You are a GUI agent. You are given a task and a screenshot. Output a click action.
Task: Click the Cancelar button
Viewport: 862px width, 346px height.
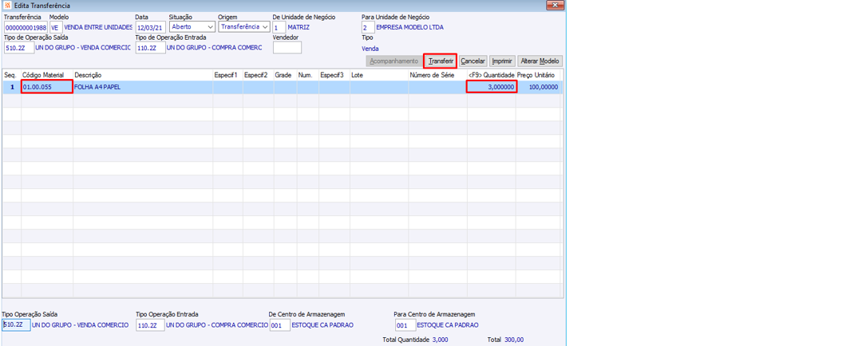(473, 61)
